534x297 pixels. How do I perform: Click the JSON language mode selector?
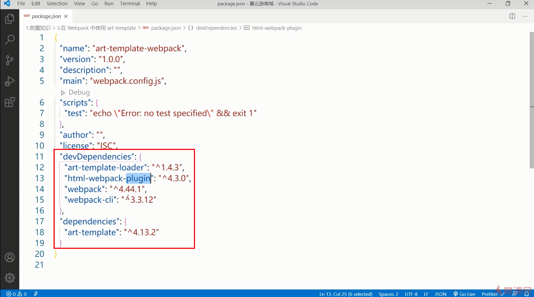[x=440, y=294]
